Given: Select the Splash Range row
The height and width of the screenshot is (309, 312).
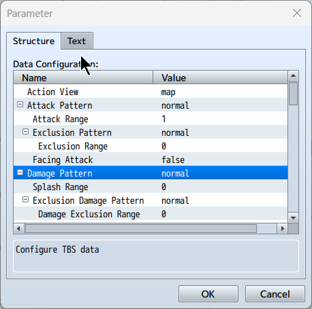Looking at the screenshot, I should coord(151,186).
